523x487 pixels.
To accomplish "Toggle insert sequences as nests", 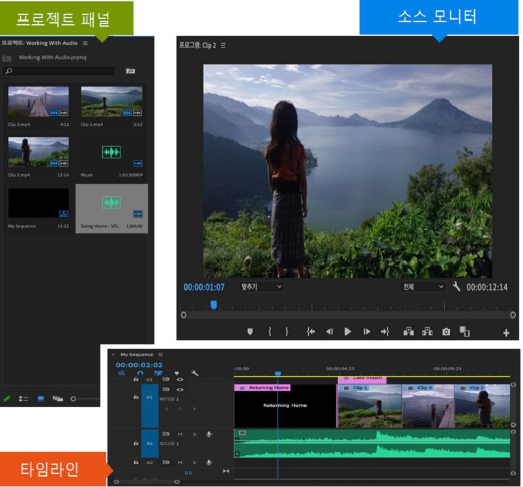I will tap(121, 373).
